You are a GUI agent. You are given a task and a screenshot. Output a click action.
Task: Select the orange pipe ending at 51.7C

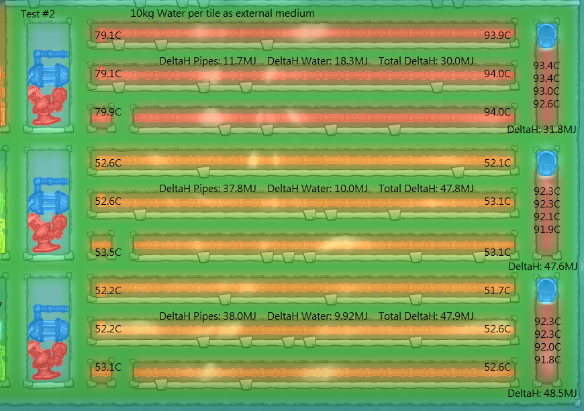305,288
